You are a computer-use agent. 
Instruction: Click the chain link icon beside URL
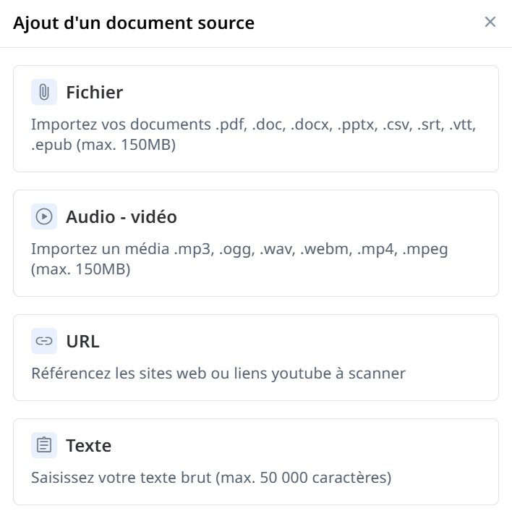44,342
